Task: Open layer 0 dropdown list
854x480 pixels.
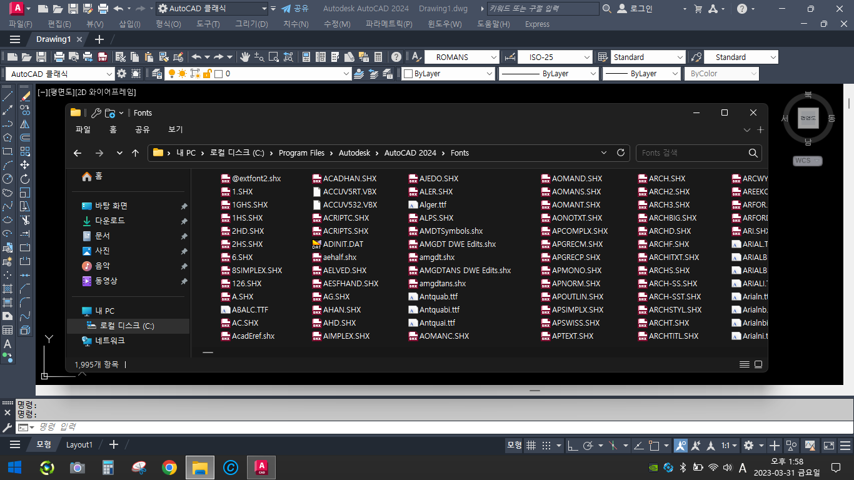Action: tap(347, 74)
